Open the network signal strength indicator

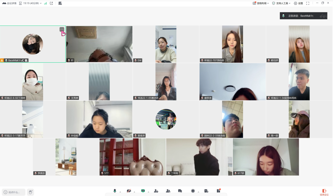[46, 3]
